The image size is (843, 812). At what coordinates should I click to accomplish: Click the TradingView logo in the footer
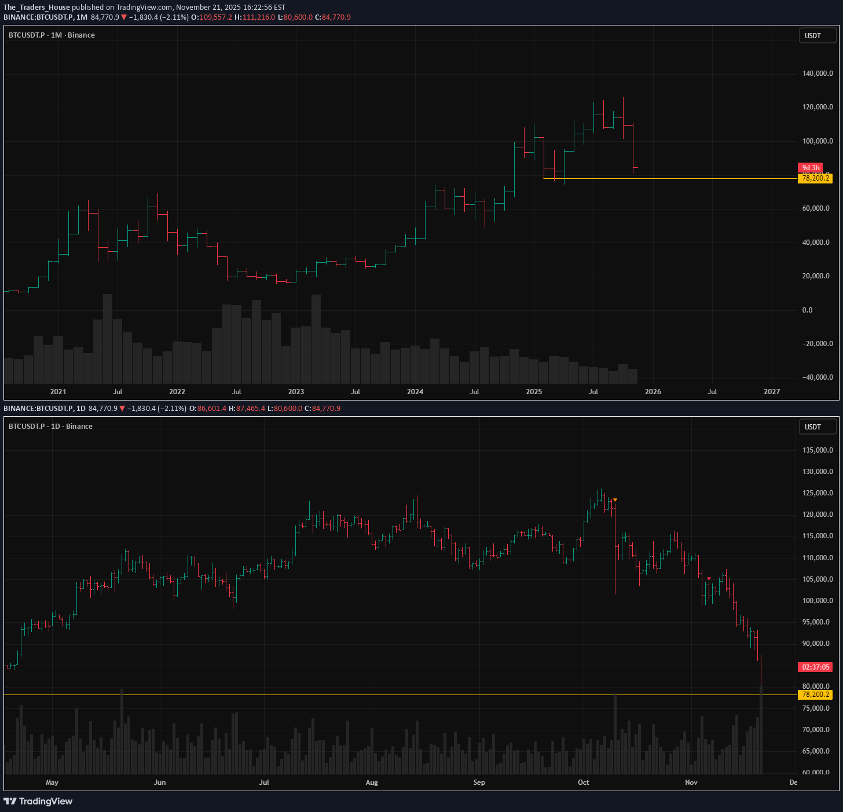click(x=38, y=801)
